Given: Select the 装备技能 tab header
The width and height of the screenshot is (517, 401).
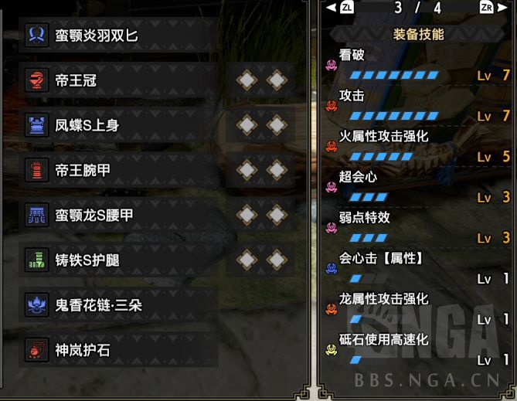Looking at the screenshot, I should click(418, 34).
